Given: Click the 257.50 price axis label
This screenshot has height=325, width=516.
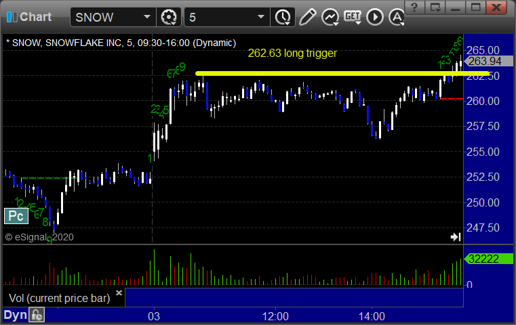Looking at the screenshot, I should coord(483,126).
